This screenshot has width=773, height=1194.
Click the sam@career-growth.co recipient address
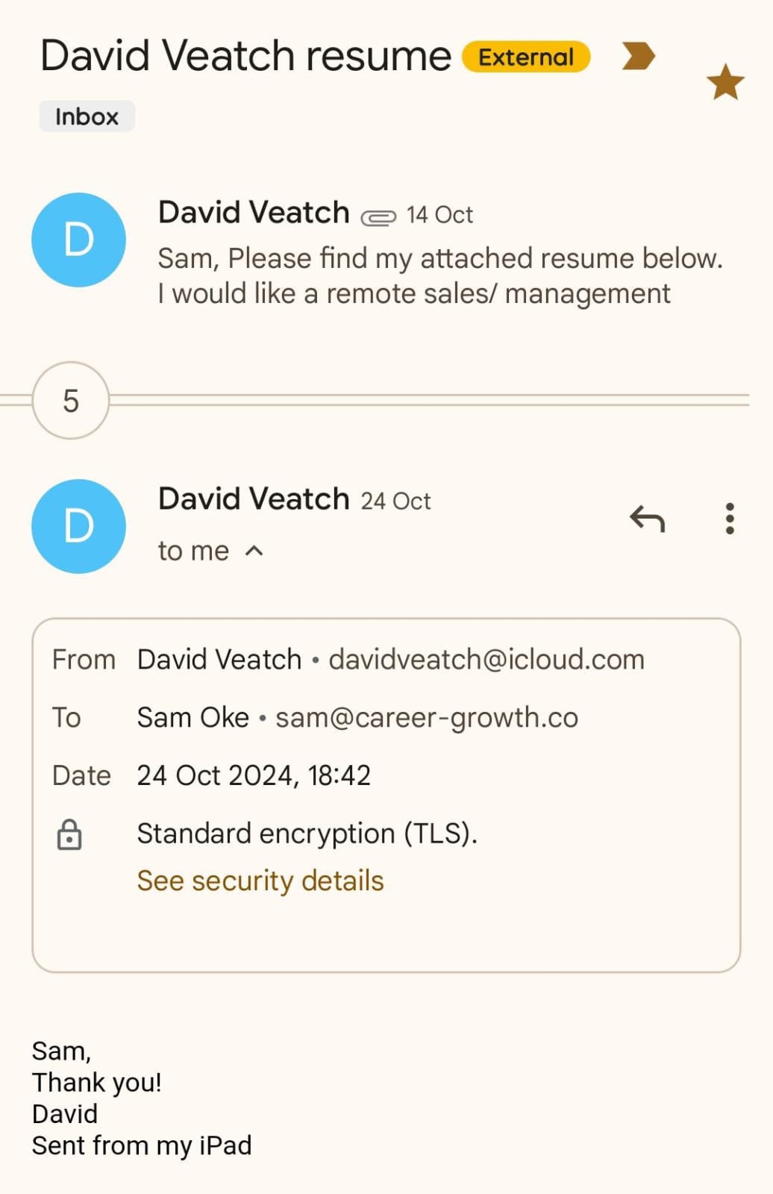[427, 718]
